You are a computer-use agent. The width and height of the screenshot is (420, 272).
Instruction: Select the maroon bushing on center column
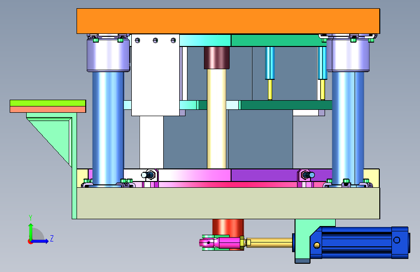[x=217, y=58]
